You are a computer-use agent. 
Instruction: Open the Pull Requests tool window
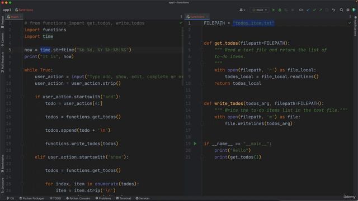2,62
